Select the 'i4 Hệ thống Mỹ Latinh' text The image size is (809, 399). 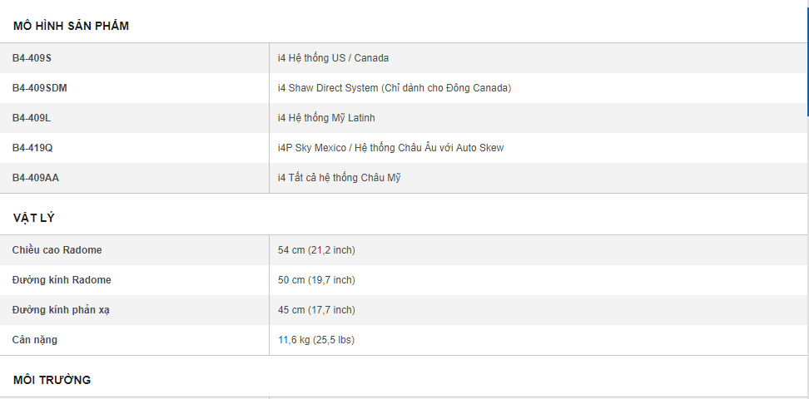pyautogui.click(x=328, y=118)
